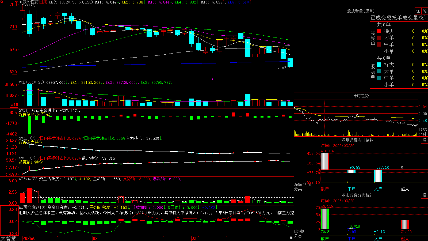Click the AI研究度2(10) indicator label
428x241 pixels.
point(32,207)
